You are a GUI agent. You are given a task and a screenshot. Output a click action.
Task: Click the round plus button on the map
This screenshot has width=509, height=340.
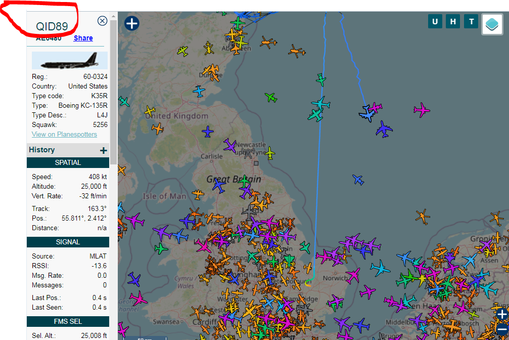coord(132,23)
